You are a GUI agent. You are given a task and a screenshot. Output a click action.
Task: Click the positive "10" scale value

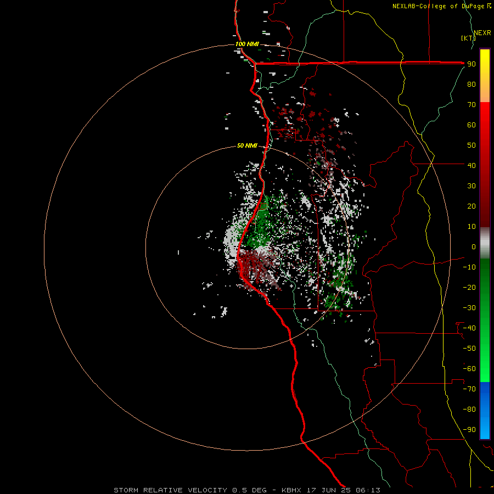coord(471,227)
